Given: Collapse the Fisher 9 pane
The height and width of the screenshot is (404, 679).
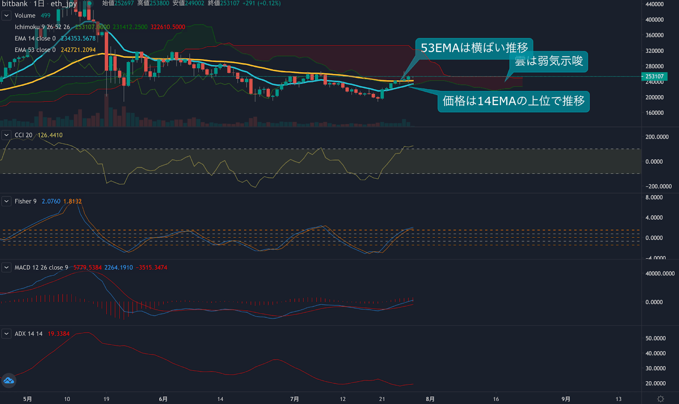Looking at the screenshot, I should point(6,201).
